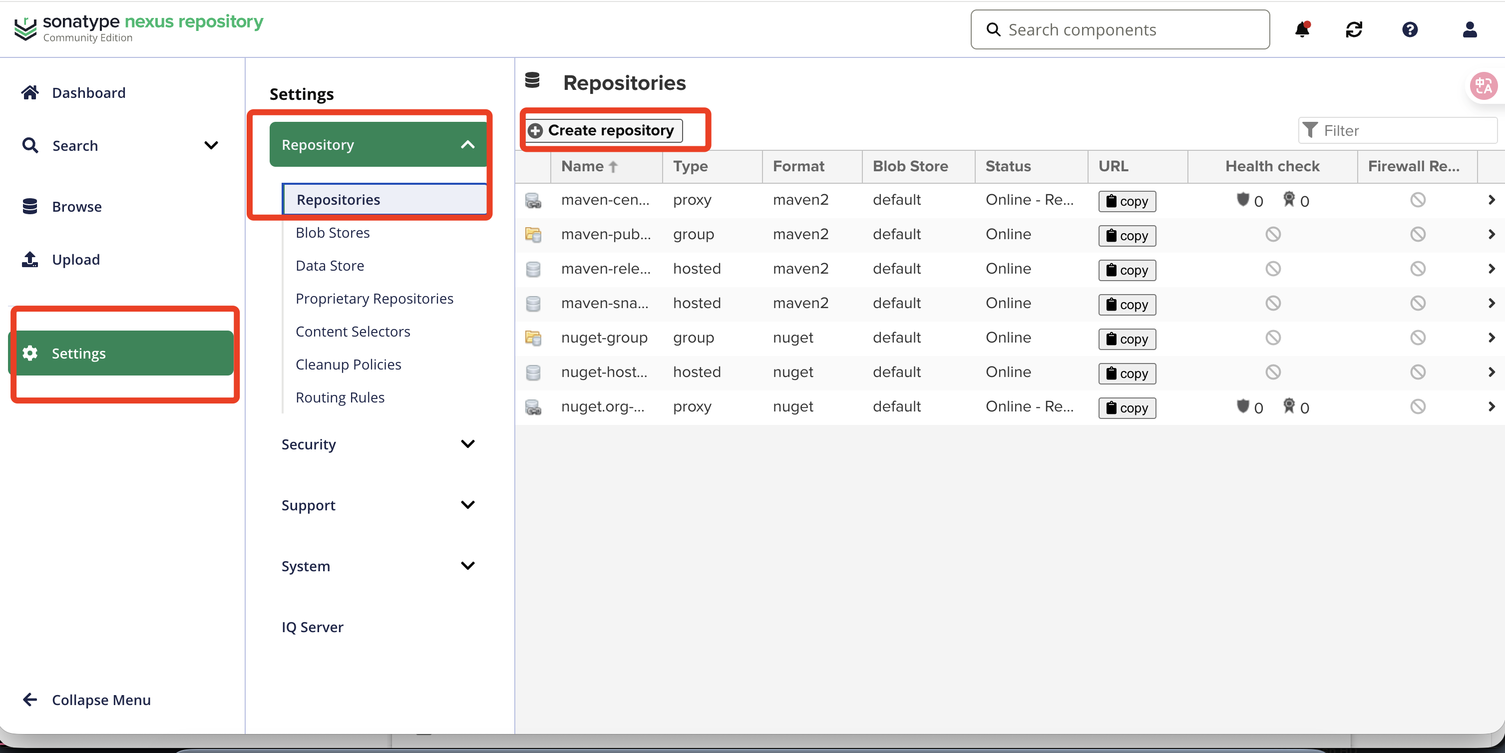Click the refresh icon in header

click(1354, 29)
